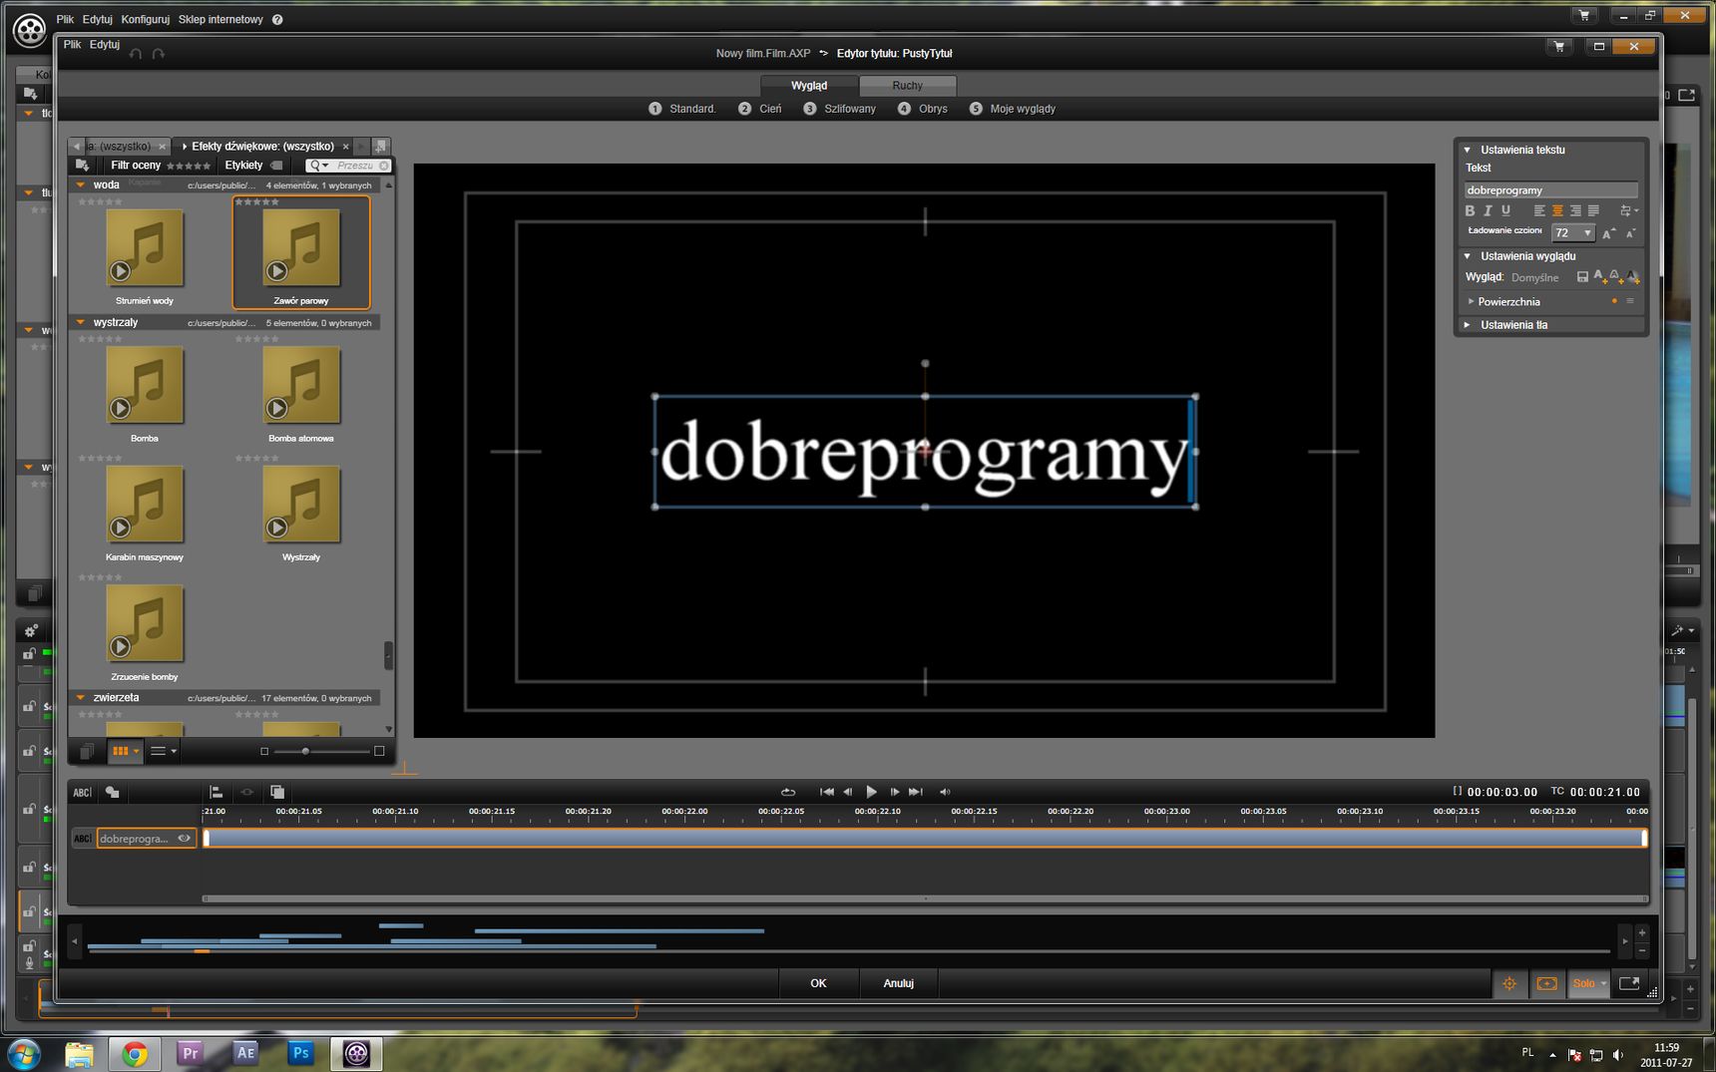The height and width of the screenshot is (1072, 1716).
Task: Select the Obrys look preset category
Action: 923,109
